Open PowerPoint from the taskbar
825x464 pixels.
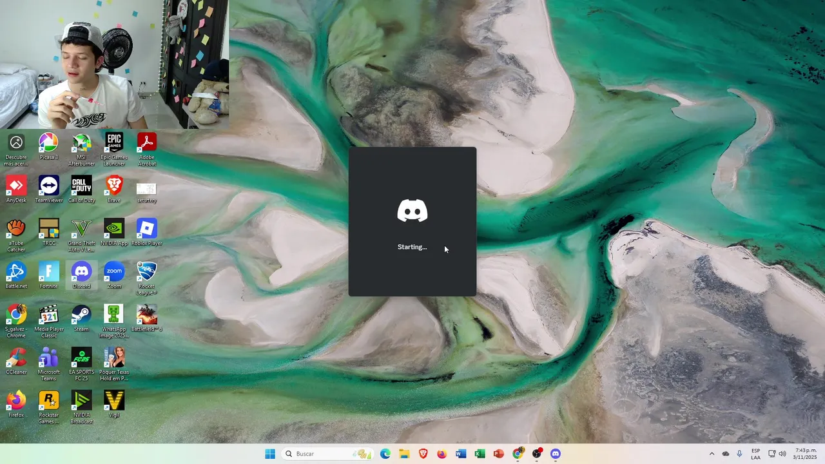pyautogui.click(x=498, y=454)
